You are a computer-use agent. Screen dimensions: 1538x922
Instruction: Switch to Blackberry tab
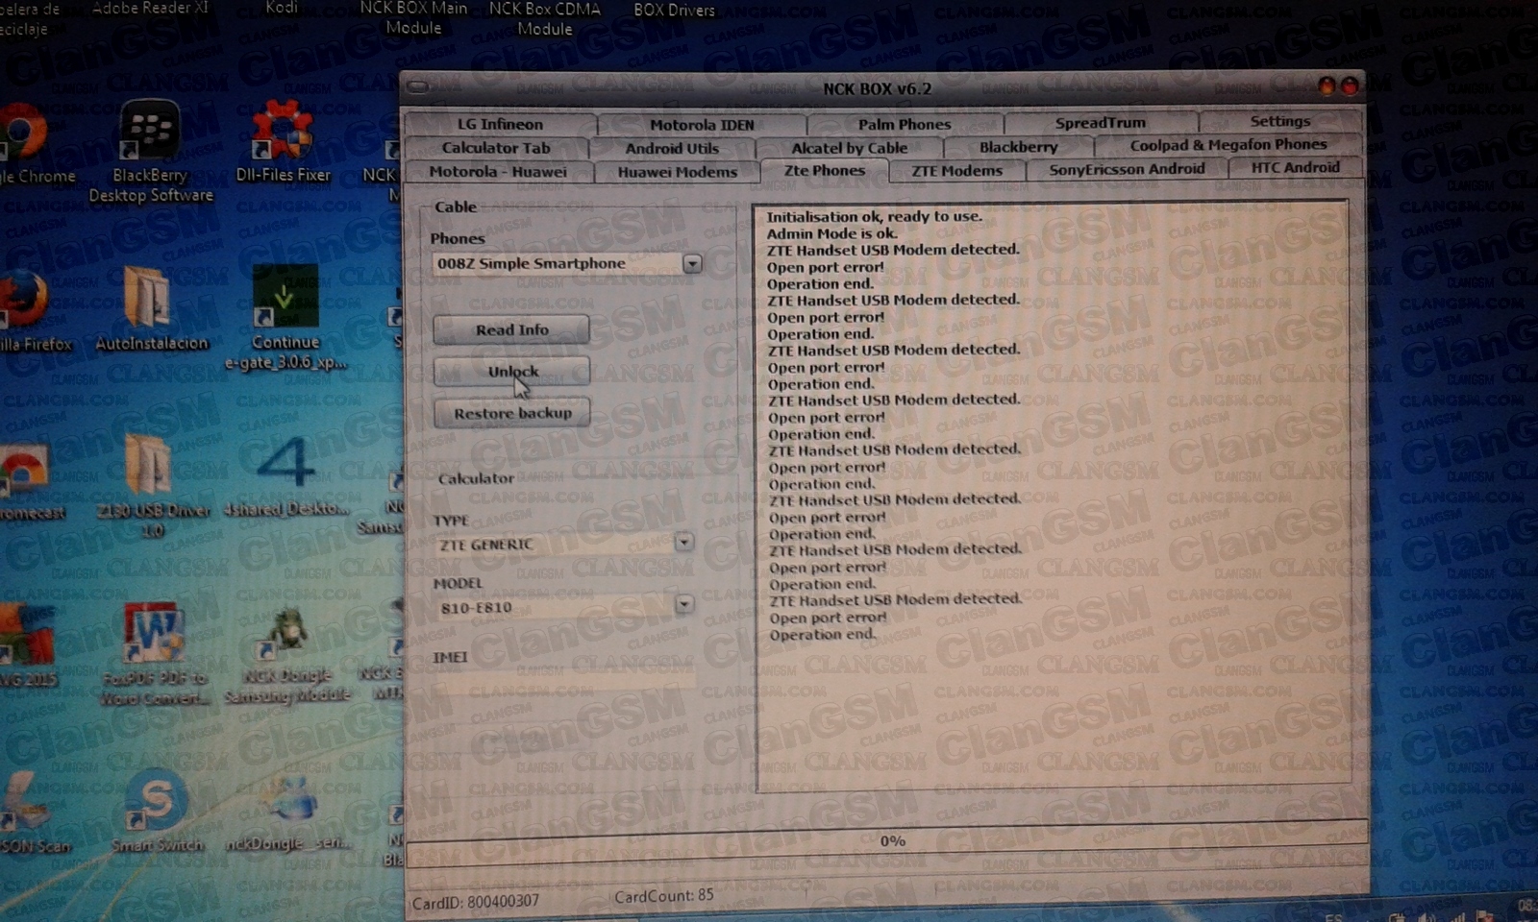click(1019, 148)
